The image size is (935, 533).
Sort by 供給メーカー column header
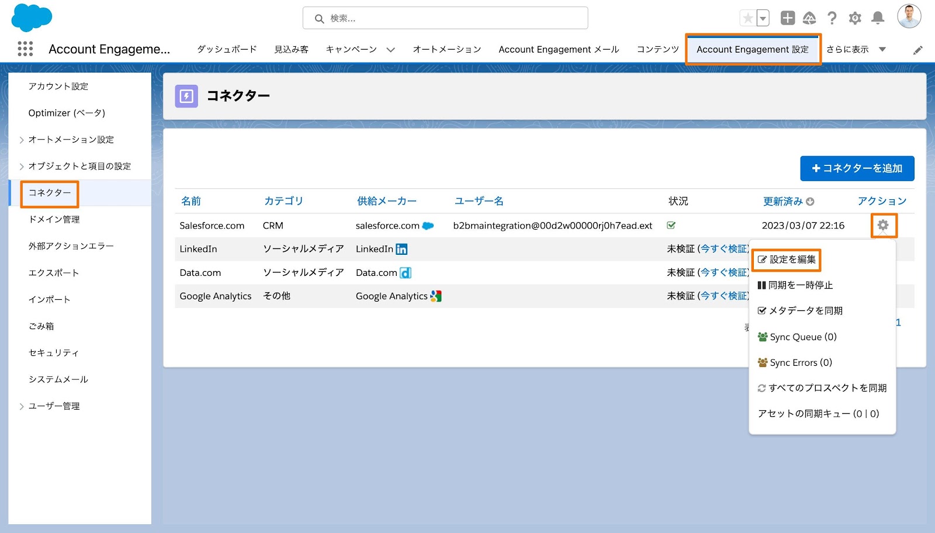(x=387, y=201)
